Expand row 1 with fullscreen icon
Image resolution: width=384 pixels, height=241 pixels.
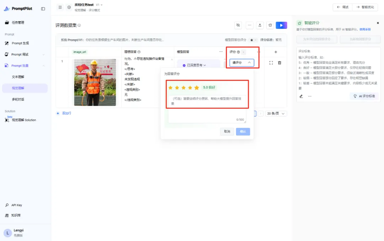[271, 63]
